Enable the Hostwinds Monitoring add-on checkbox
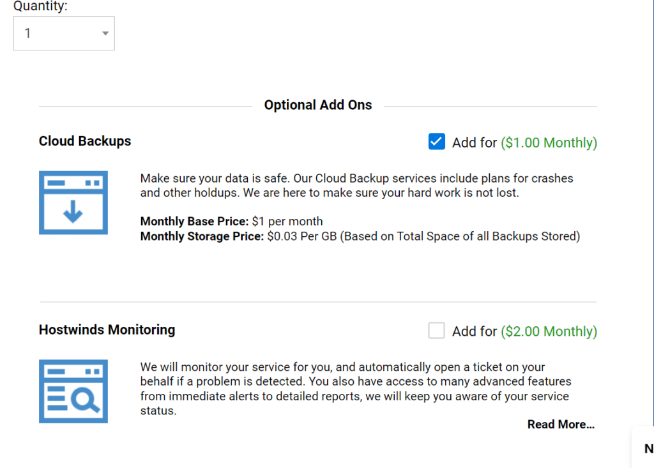654x468 pixels. pyautogui.click(x=436, y=331)
